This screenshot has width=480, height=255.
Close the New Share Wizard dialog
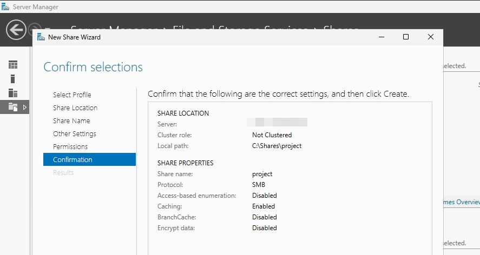click(x=430, y=37)
